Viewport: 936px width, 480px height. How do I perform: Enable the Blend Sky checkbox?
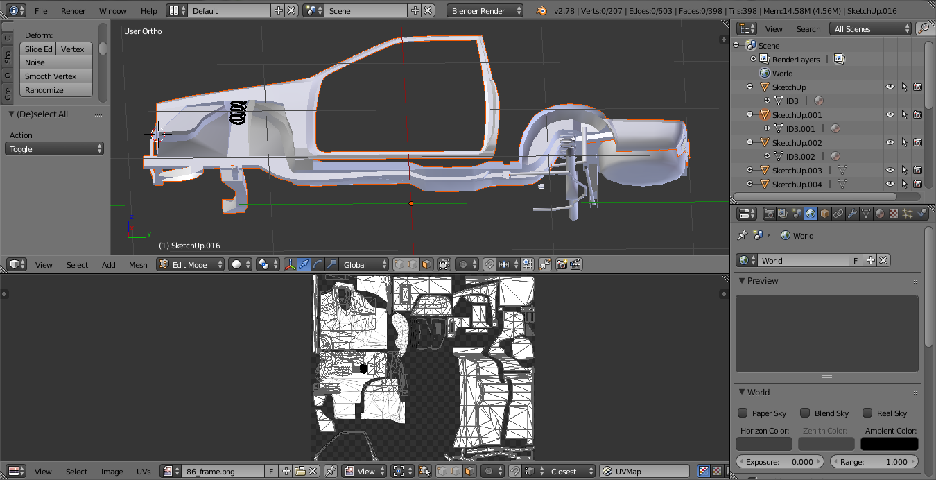point(805,413)
